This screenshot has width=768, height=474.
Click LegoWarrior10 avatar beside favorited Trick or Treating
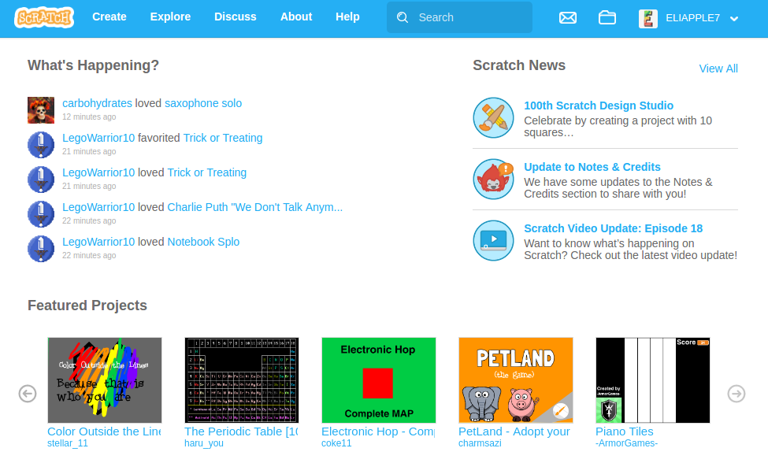[x=41, y=145]
